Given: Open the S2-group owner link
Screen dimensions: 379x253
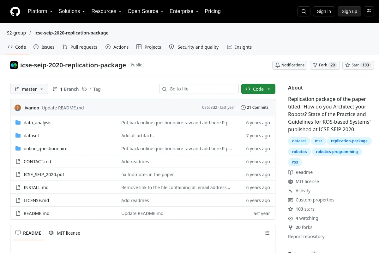Looking at the screenshot, I should (16, 33).
